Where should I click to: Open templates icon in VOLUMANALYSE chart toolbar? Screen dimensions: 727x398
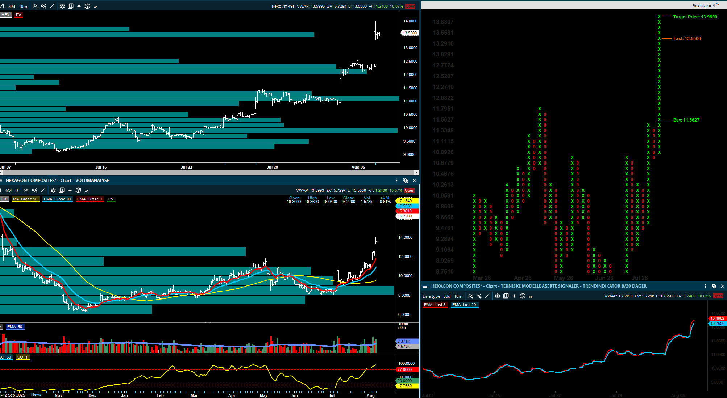tap(62, 190)
